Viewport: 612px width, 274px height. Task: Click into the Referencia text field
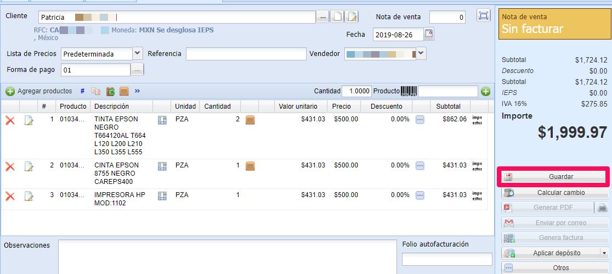click(246, 54)
